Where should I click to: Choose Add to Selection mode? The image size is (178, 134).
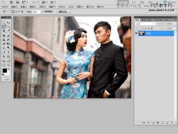click(16, 11)
